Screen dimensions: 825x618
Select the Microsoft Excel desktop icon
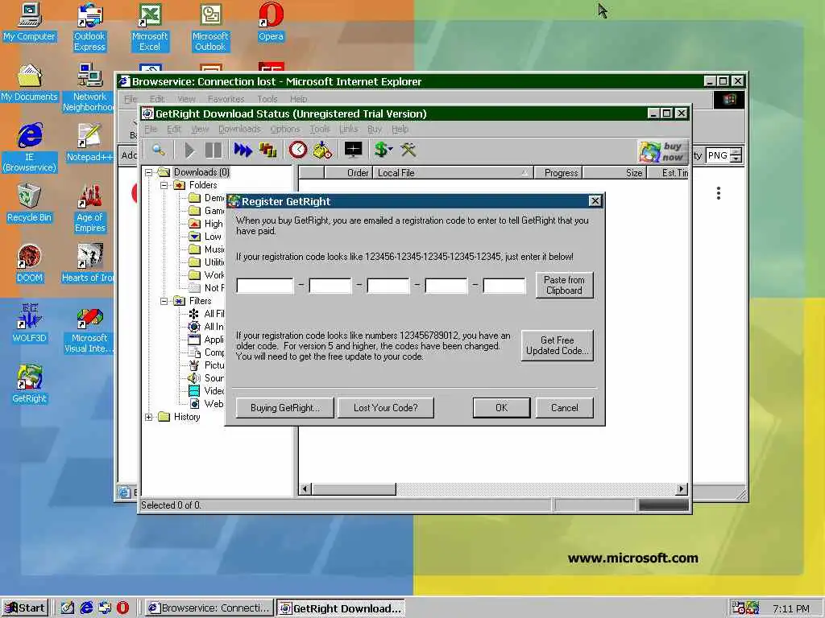pyautogui.click(x=150, y=27)
